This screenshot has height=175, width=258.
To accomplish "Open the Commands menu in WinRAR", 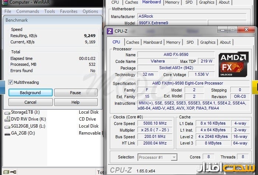I will coord(28,11).
